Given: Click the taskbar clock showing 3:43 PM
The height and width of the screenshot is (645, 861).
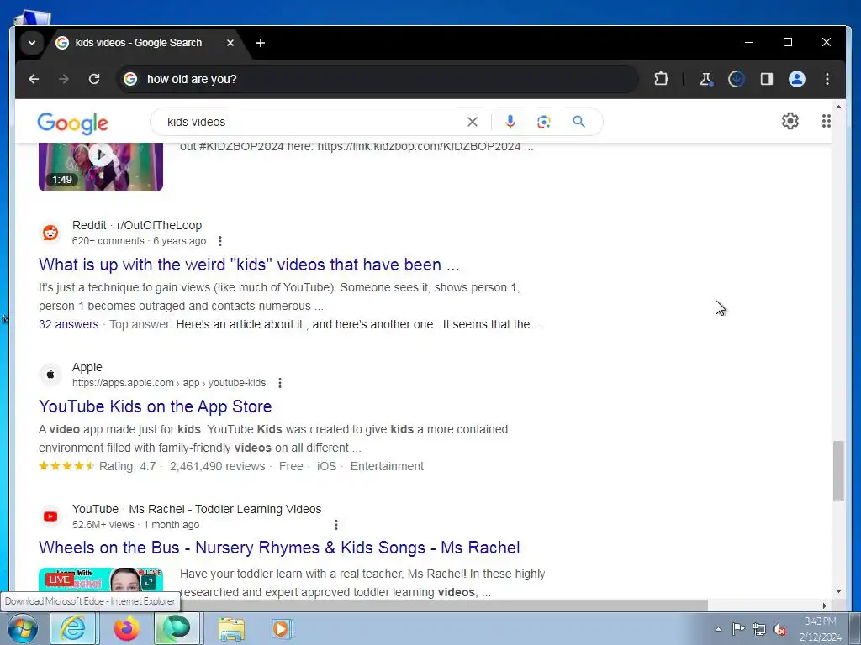Looking at the screenshot, I should [x=821, y=629].
